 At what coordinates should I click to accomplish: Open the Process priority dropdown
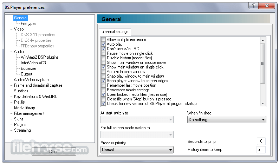(137, 150)
